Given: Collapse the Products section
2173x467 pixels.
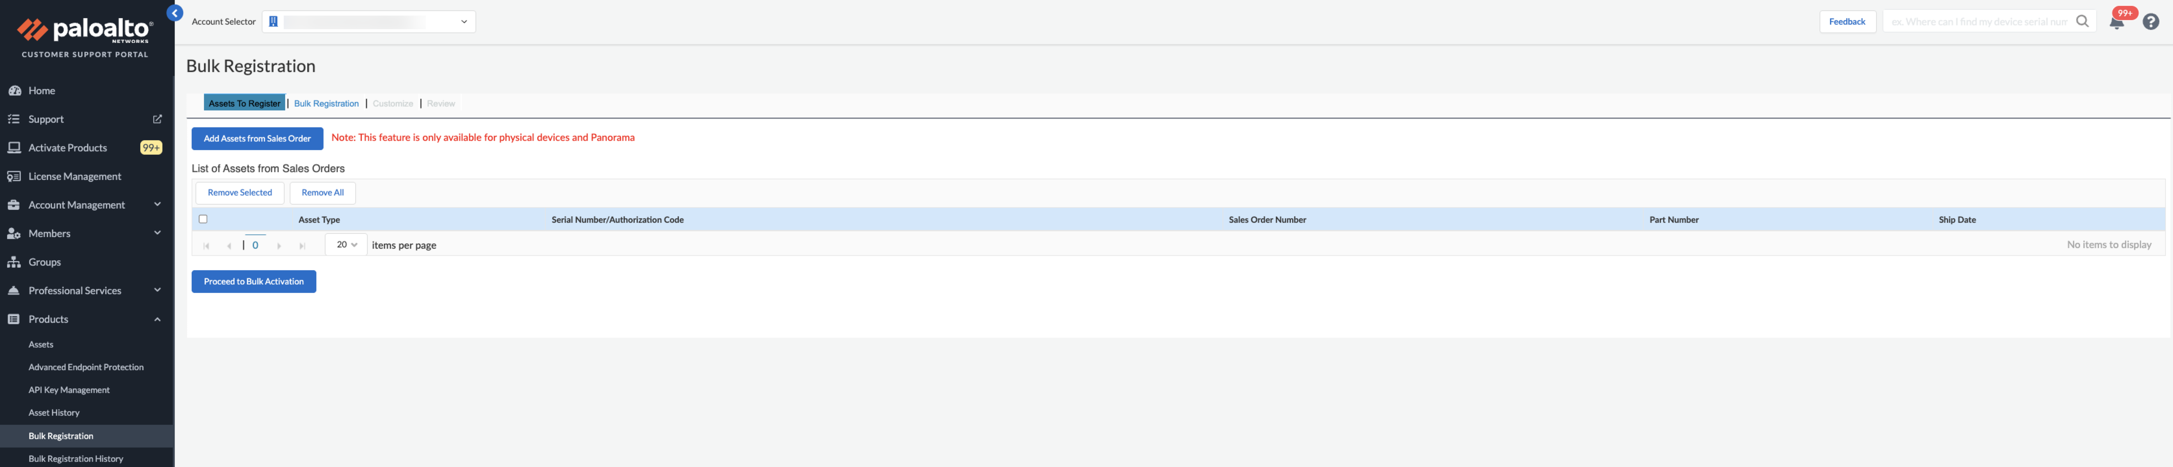Looking at the screenshot, I should [x=157, y=319].
